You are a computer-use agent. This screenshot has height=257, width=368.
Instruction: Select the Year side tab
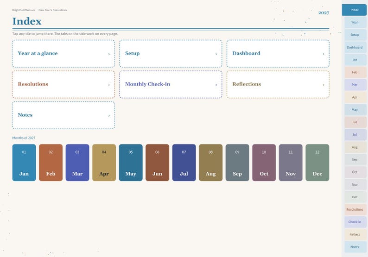click(x=355, y=22)
